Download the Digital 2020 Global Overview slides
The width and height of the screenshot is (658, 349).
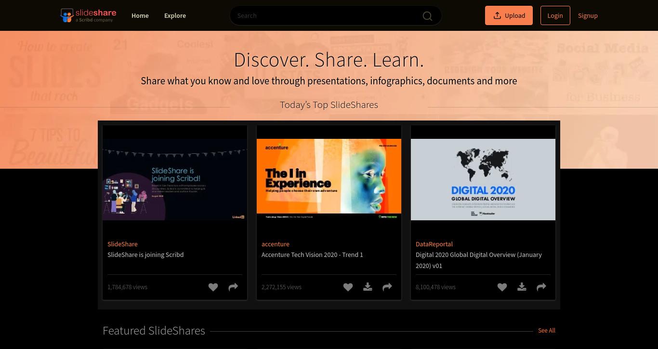click(522, 287)
